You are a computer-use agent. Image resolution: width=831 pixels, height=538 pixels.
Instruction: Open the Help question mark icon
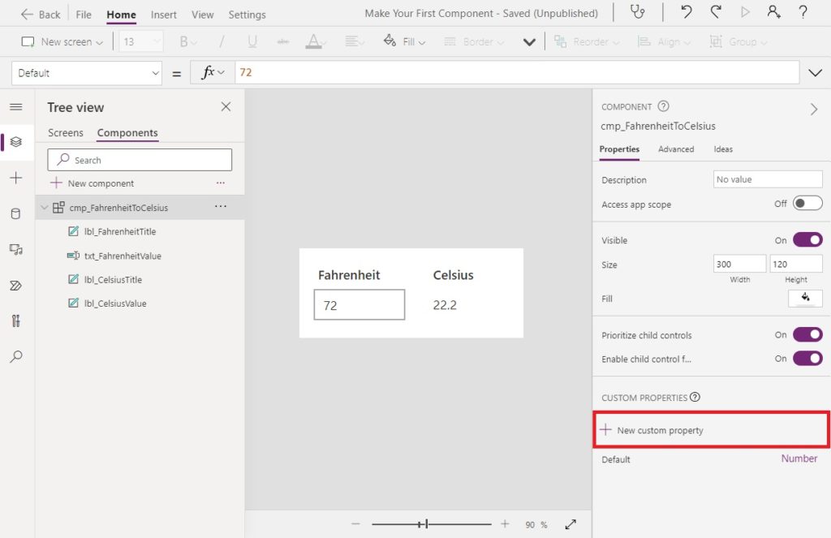tap(803, 11)
